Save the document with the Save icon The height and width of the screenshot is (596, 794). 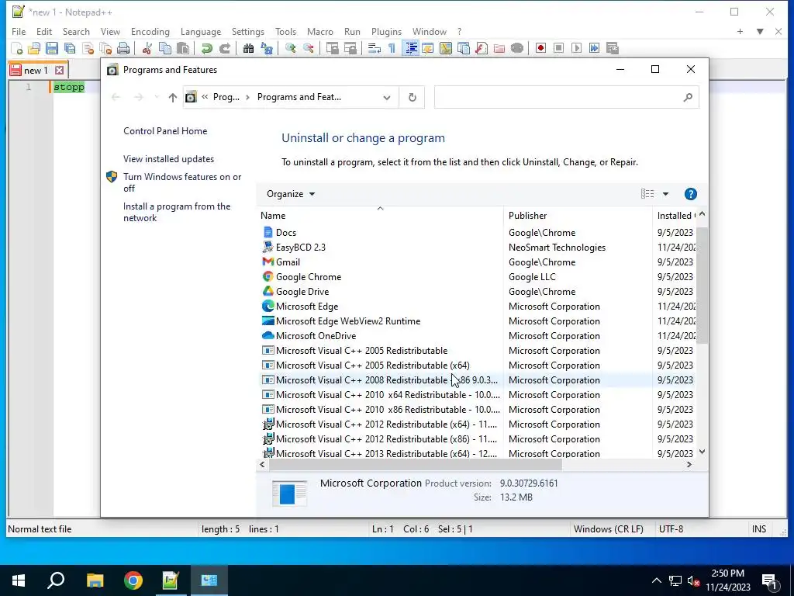tap(52, 49)
